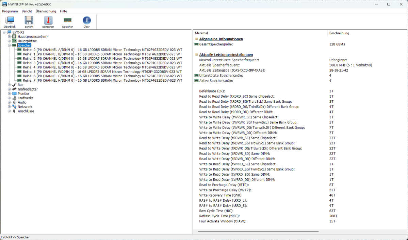Select the Gesamtspeichergröße row
Image resolution: width=408 pixels, height=240 pixels.
coord(300,44)
